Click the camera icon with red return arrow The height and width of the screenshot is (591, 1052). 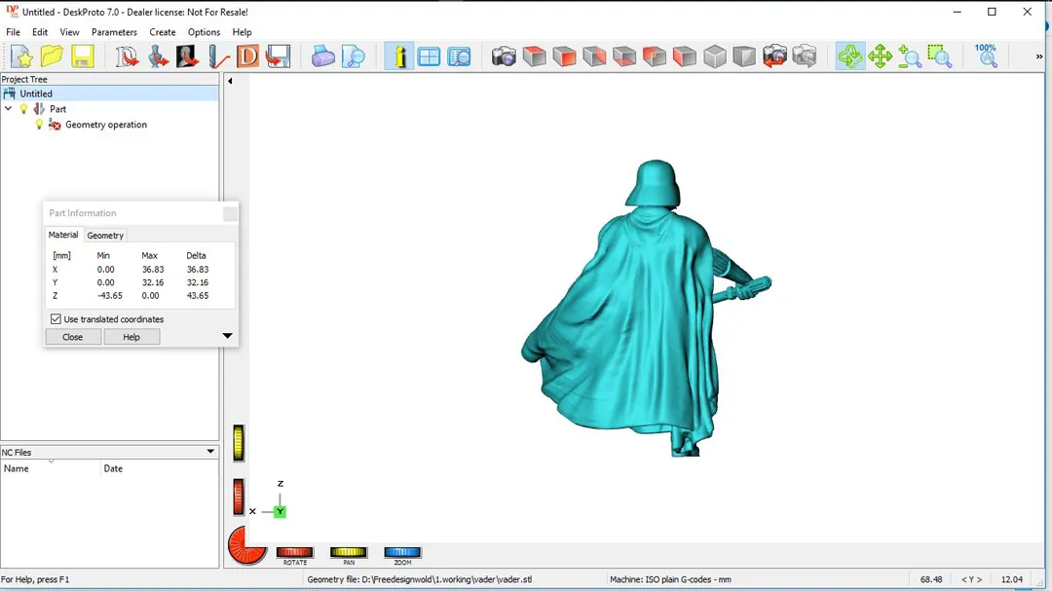[x=774, y=56]
